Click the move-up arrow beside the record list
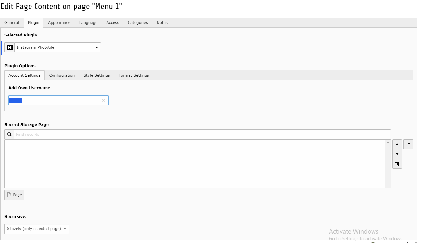Image resolution: width=422 pixels, height=243 pixels. click(x=397, y=144)
